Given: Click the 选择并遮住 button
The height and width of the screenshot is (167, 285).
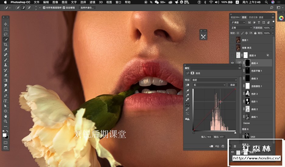Looking at the screenshot, I should 87,8.
